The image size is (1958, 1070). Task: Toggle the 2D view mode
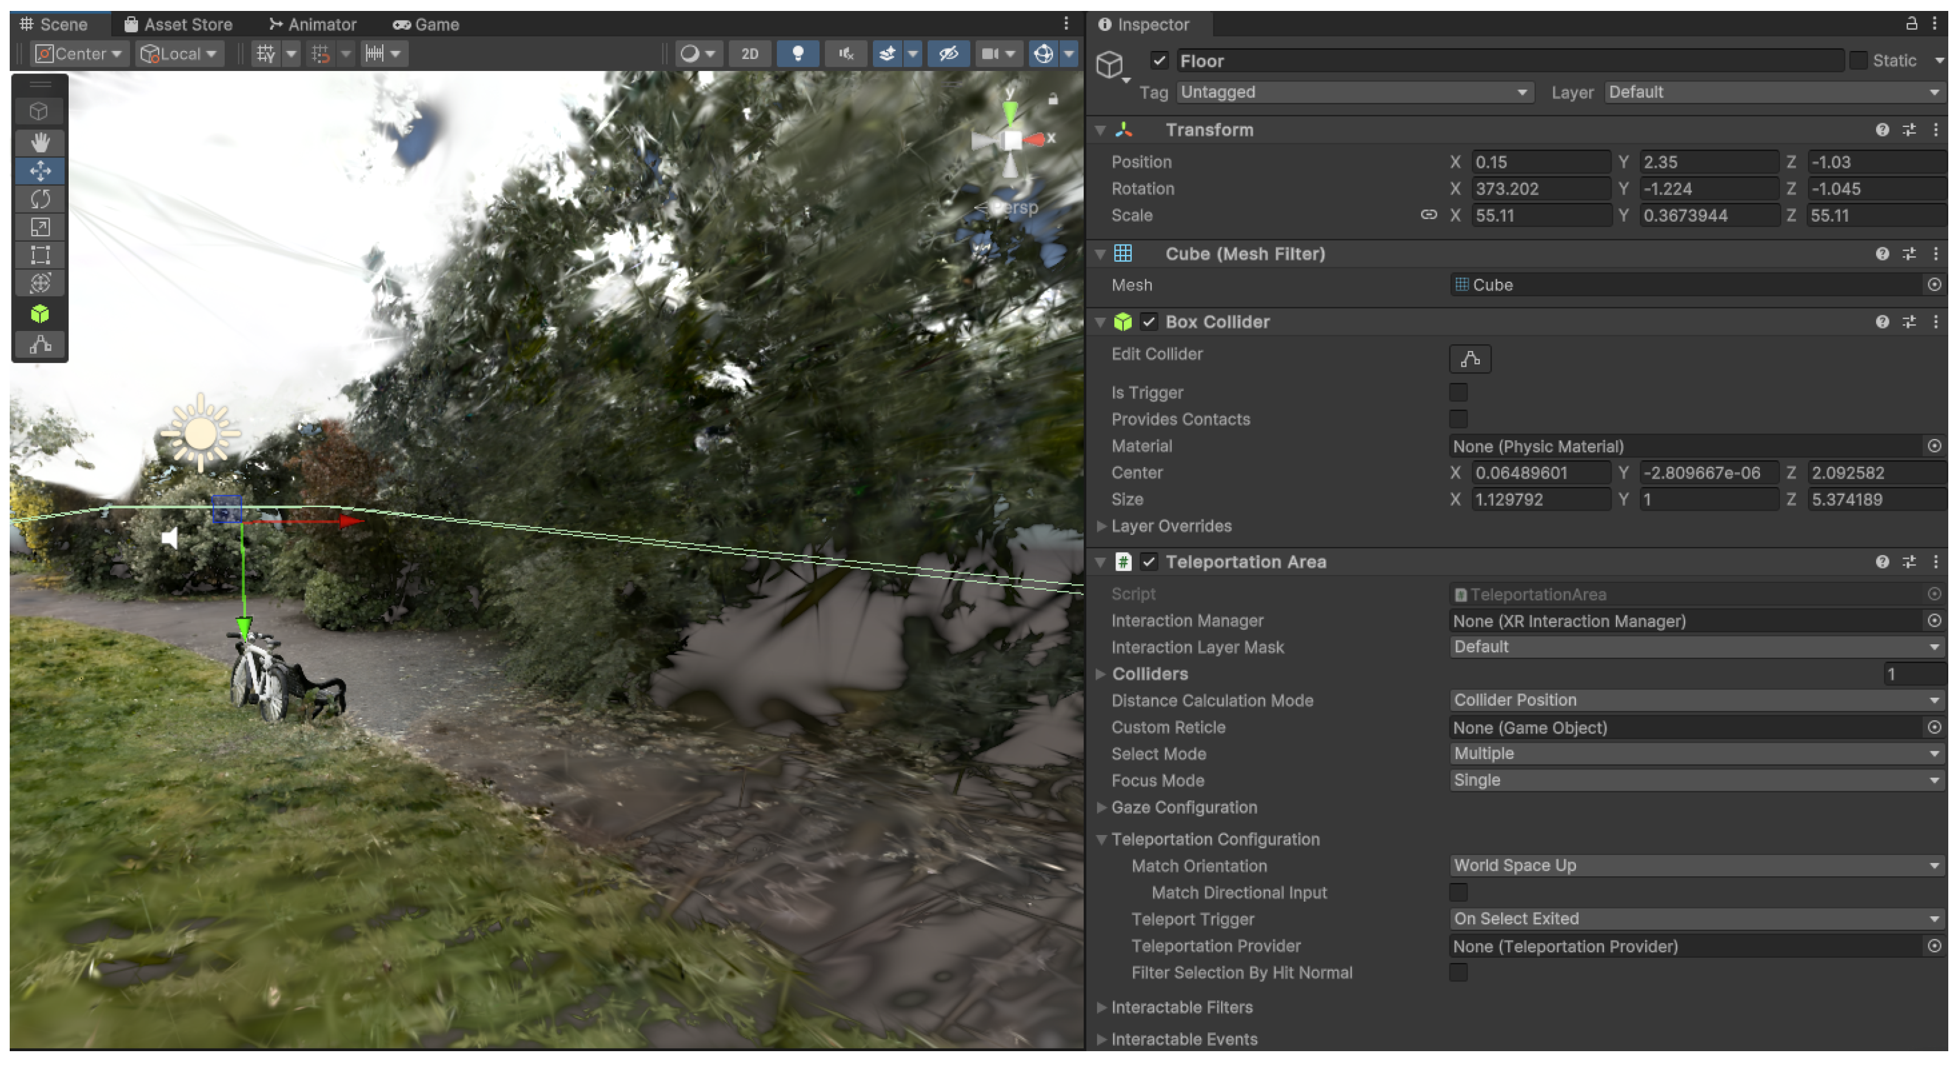pyautogui.click(x=750, y=54)
